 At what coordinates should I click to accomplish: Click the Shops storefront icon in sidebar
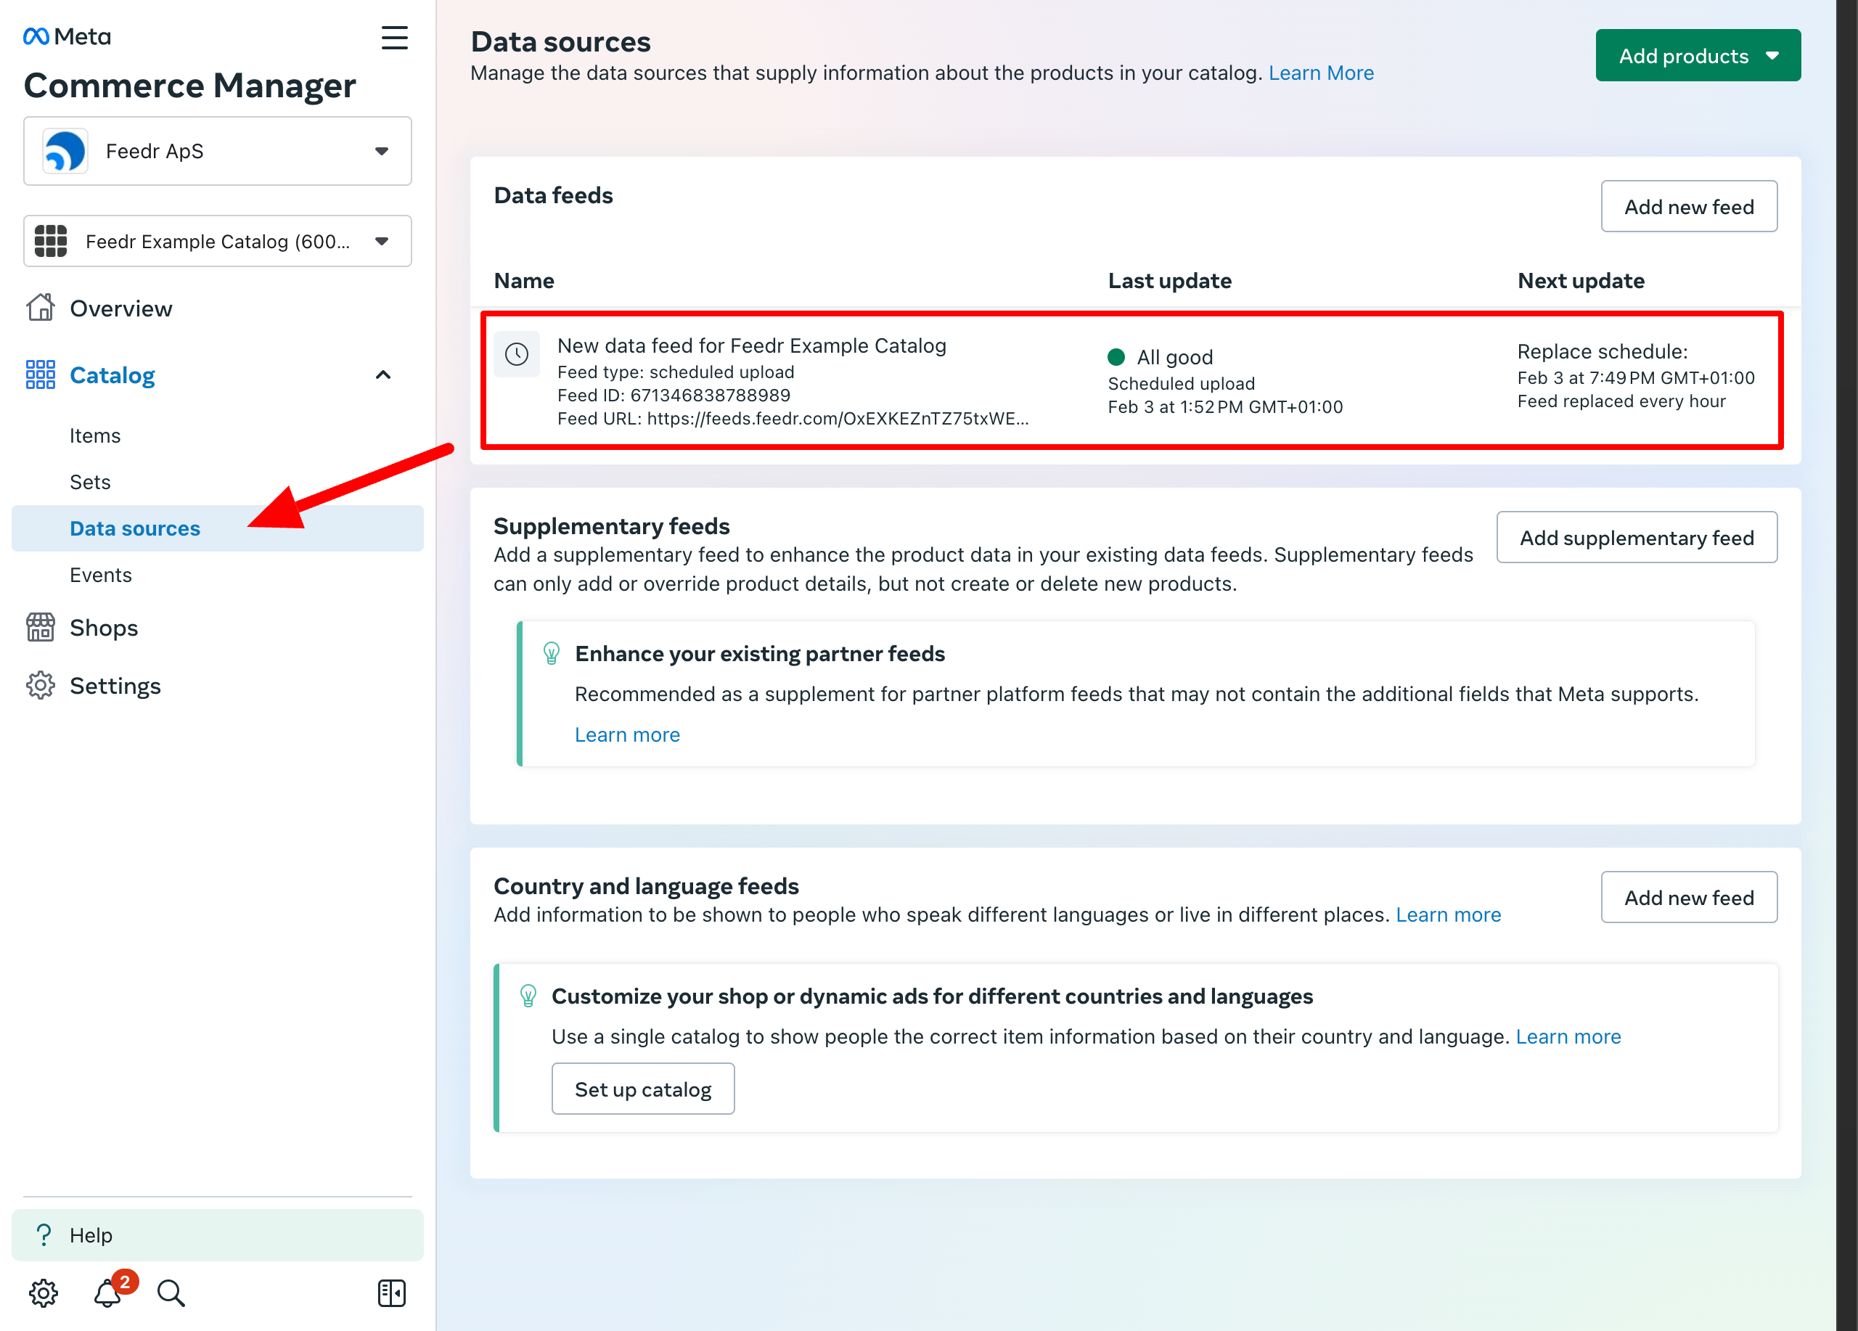[41, 626]
